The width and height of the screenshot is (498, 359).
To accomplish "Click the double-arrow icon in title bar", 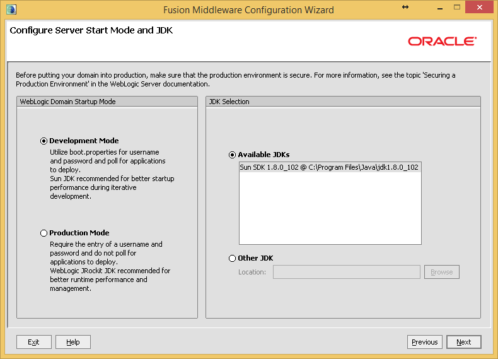I will tap(405, 7).
